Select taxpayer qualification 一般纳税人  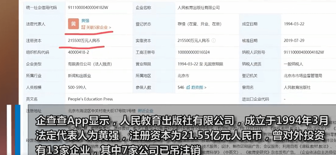(x=294, y=64)
